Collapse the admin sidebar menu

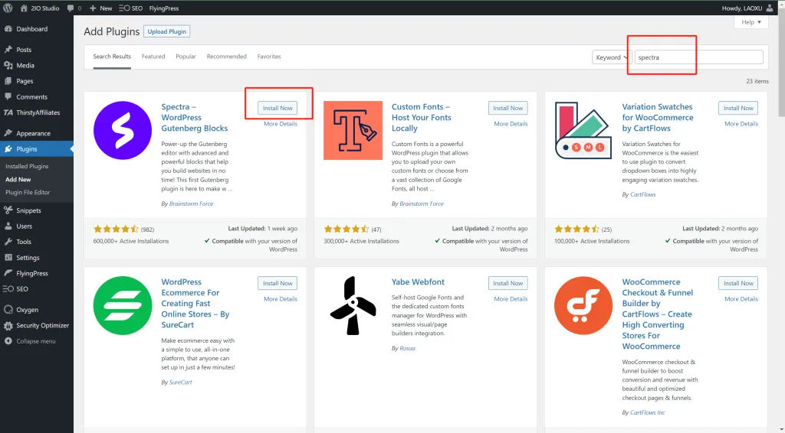point(35,341)
